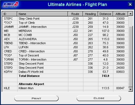The height and width of the screenshot is (105, 135).
Task: Select the MERIDIAN waypoint row
Action: coord(65,31)
